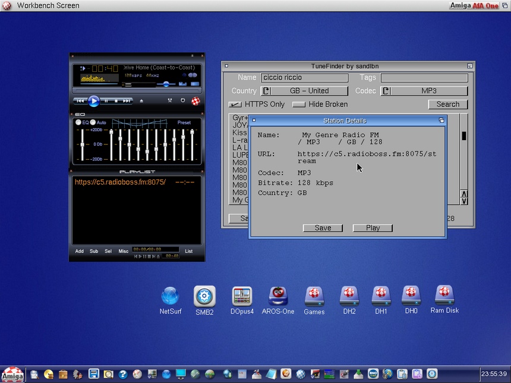
Task: Click the floppy disk ADF taskbar icon
Action: pos(94,374)
